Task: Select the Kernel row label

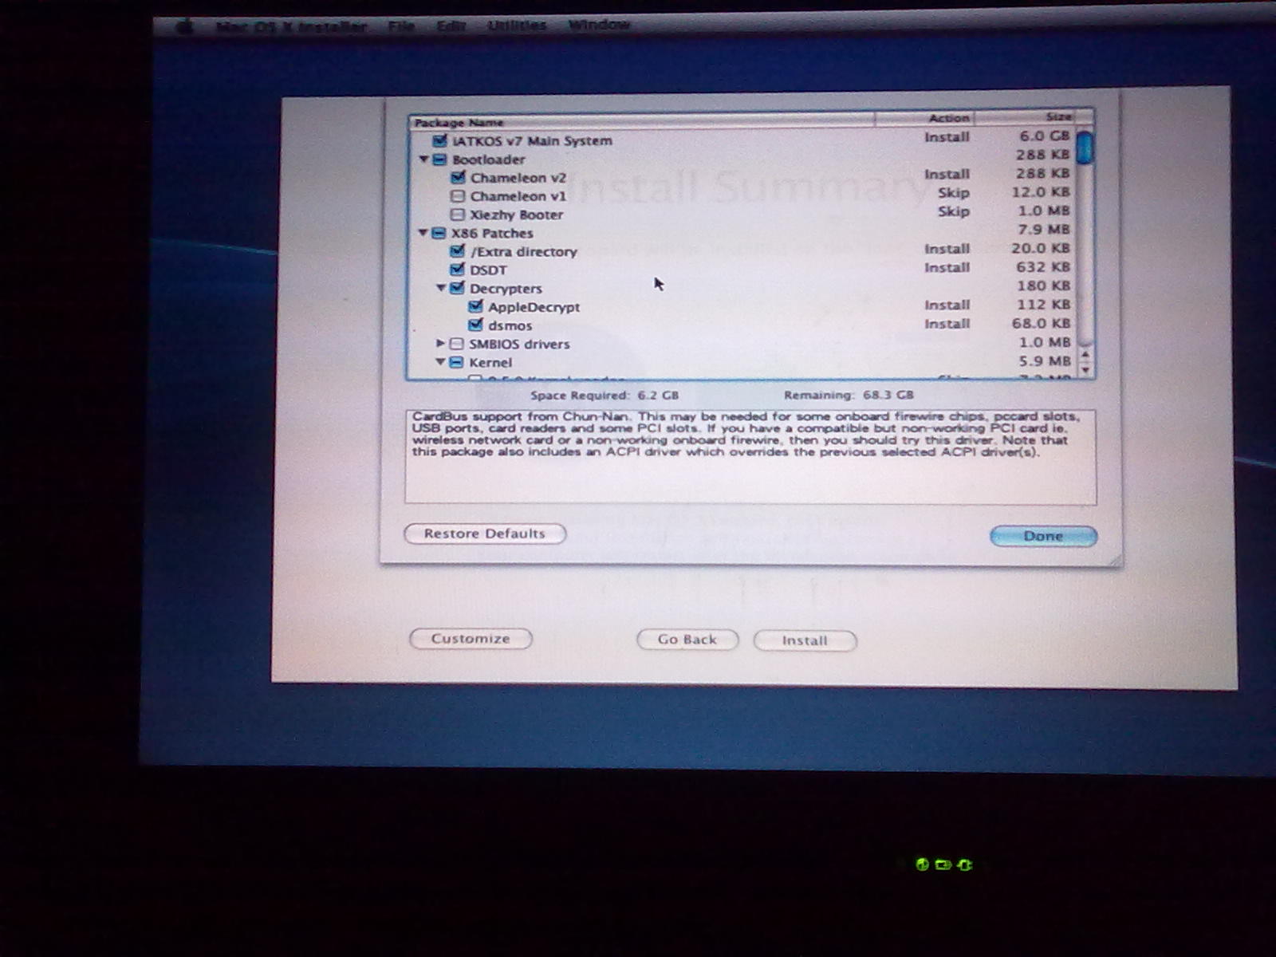Action: (490, 362)
